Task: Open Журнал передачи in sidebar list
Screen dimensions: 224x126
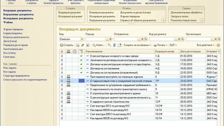Action: click(13, 29)
